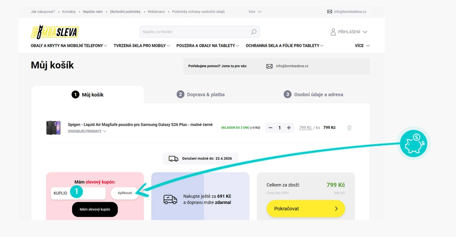The height and width of the screenshot is (237, 456).
Task: Click the green 799 Kč total
Action: point(336,185)
